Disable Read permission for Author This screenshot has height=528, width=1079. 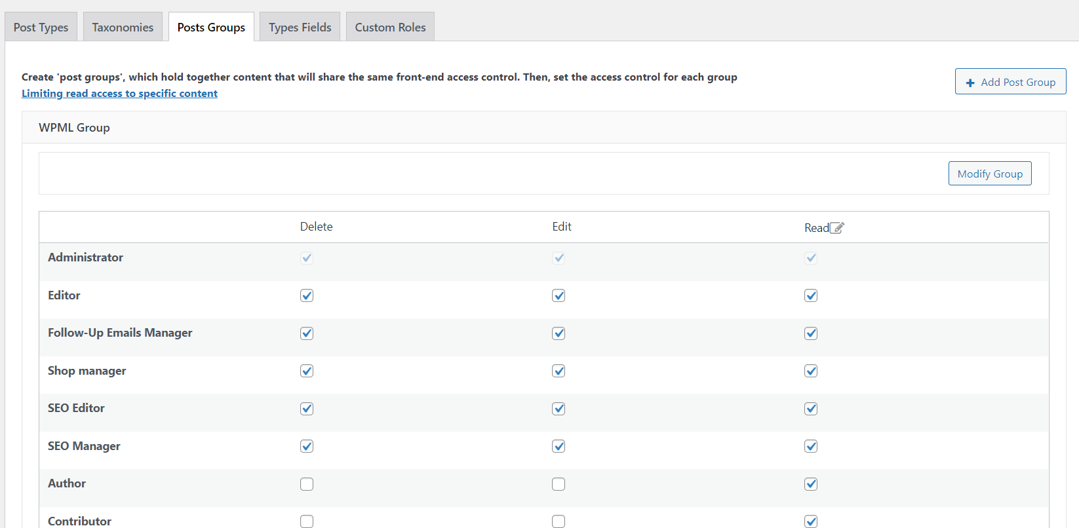(811, 484)
